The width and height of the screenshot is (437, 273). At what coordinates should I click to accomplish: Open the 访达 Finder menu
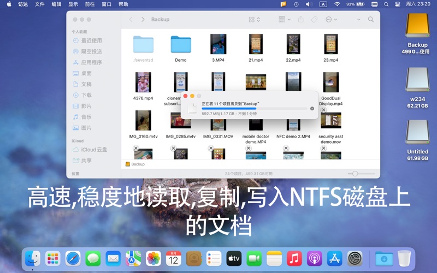pos(23,4)
